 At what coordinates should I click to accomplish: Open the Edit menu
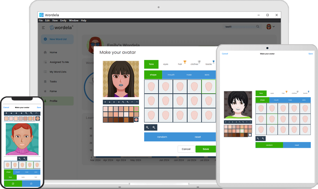tap(47, 20)
